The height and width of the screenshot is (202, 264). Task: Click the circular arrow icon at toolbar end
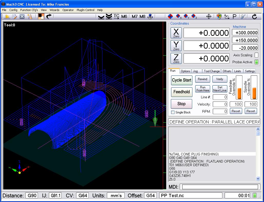(x=255, y=17)
